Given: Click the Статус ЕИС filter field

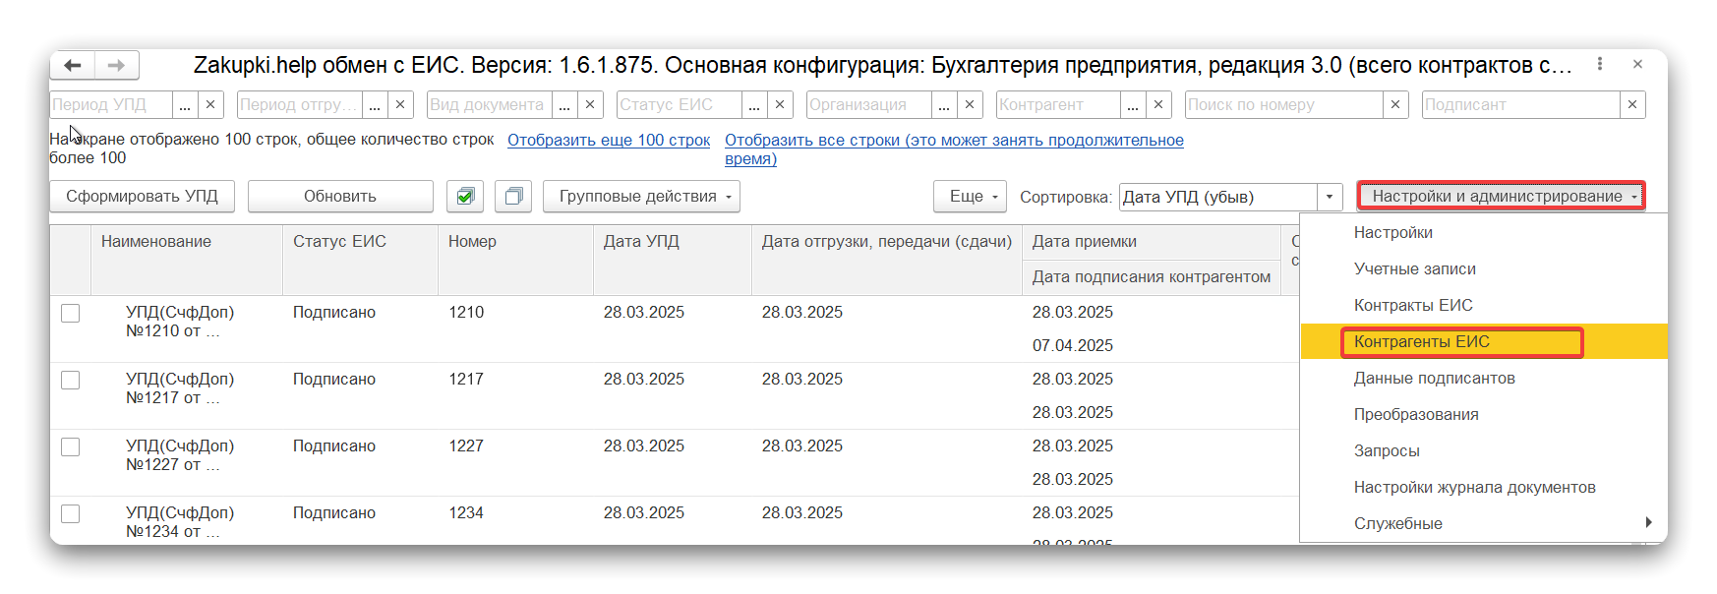Looking at the screenshot, I should [680, 104].
